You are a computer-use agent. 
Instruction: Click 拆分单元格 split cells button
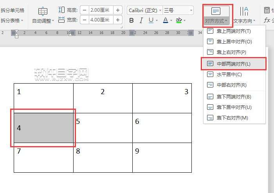click(12, 11)
